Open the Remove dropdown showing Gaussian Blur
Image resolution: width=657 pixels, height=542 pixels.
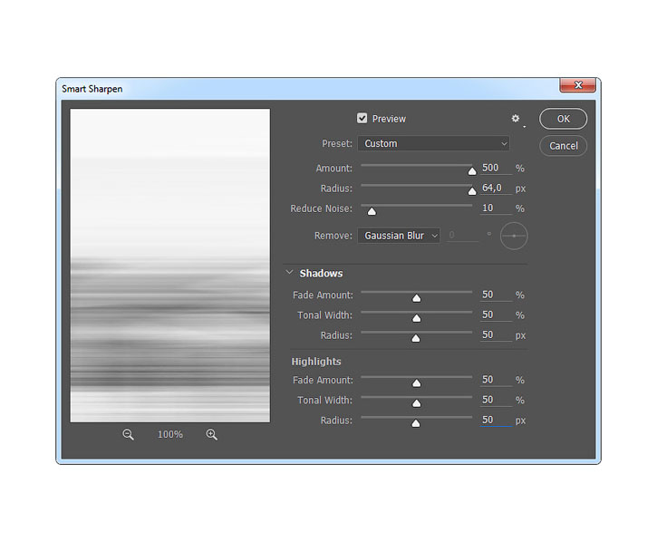(399, 236)
